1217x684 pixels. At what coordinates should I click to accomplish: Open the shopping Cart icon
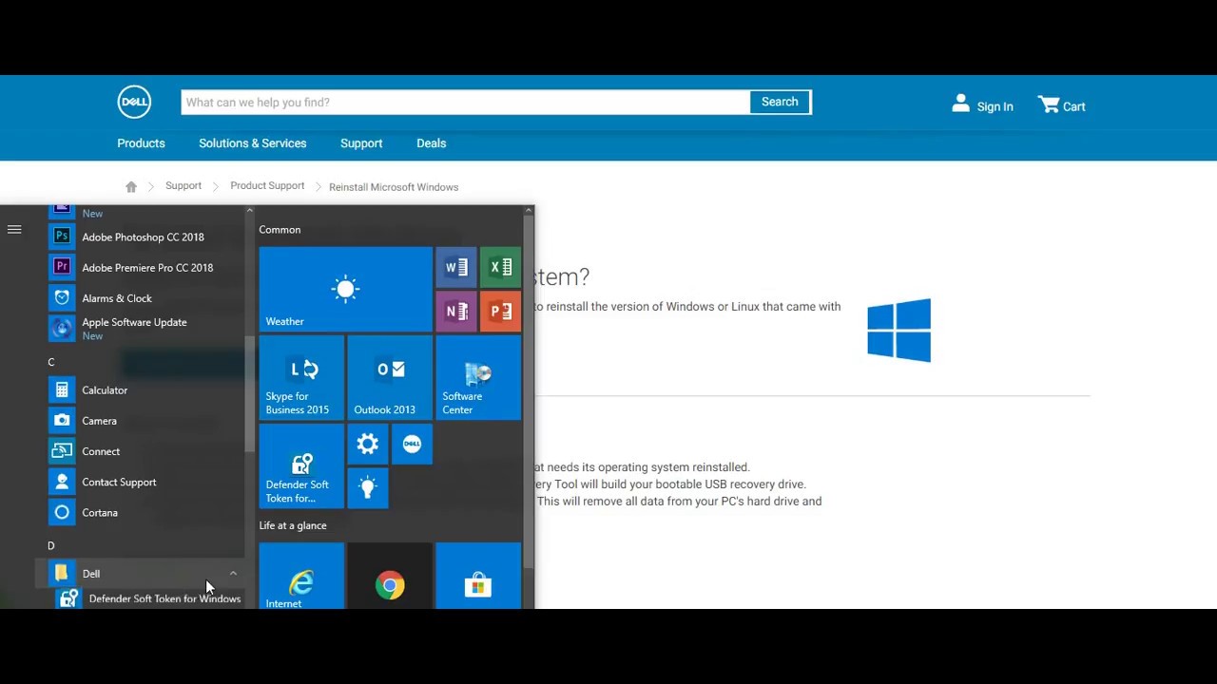(x=1049, y=104)
